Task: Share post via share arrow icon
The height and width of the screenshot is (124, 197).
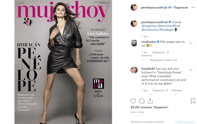Action: point(150,101)
